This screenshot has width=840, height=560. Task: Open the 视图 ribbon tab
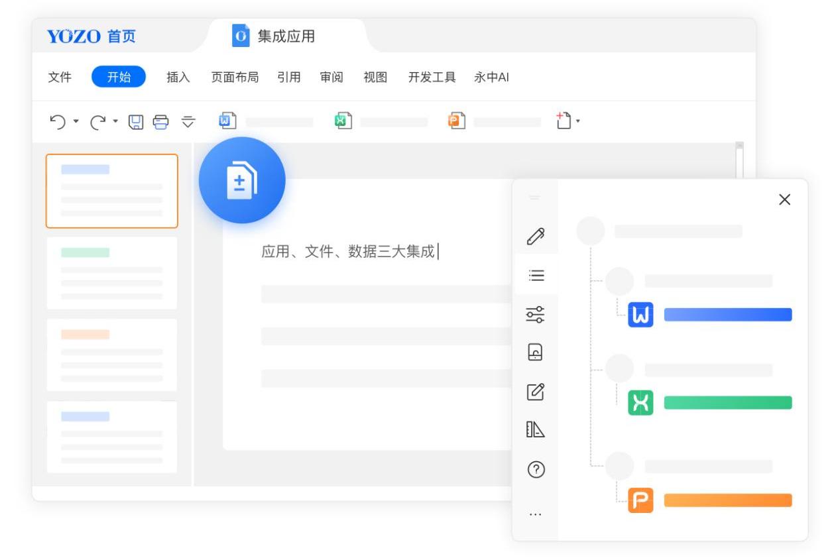point(375,78)
